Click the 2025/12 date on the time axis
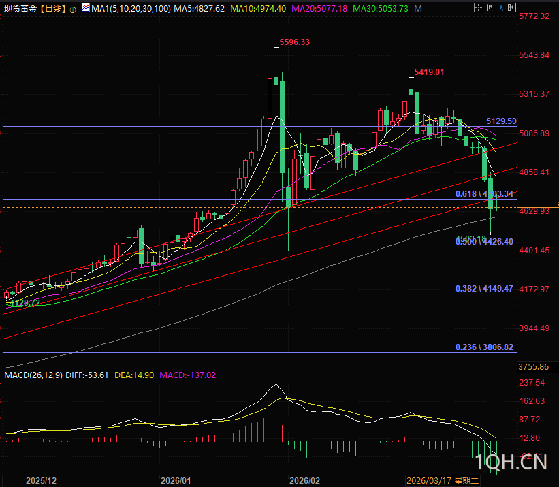The image size is (559, 487). click(x=41, y=481)
